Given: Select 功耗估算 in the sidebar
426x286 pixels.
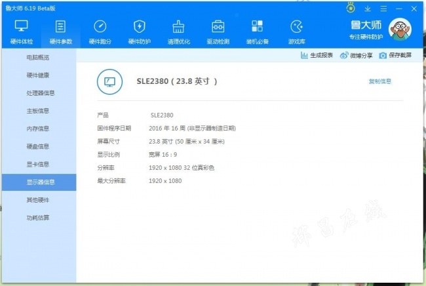Looking at the screenshot, I should pyautogui.click(x=38, y=218).
